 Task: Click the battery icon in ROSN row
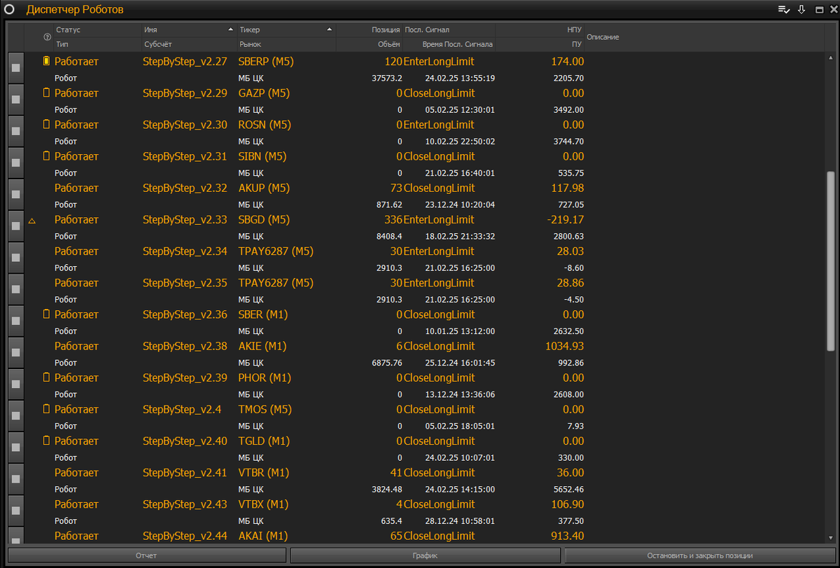[x=47, y=124]
